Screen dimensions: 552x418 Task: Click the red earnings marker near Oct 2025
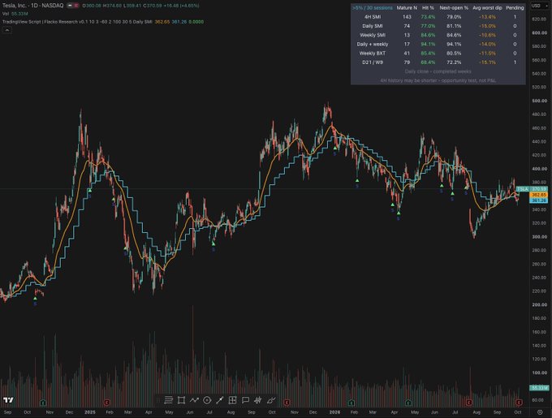(287, 402)
